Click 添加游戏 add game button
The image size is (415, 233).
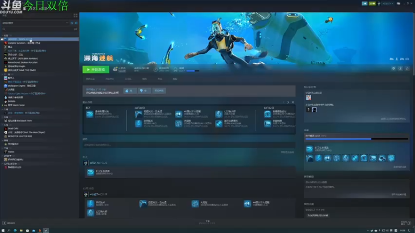9,223
